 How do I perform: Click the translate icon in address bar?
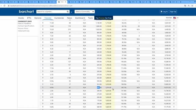(x=185, y=6)
